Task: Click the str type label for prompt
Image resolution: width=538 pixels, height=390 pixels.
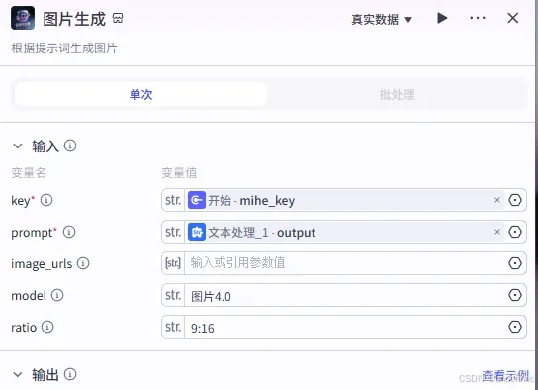Action: pos(173,232)
